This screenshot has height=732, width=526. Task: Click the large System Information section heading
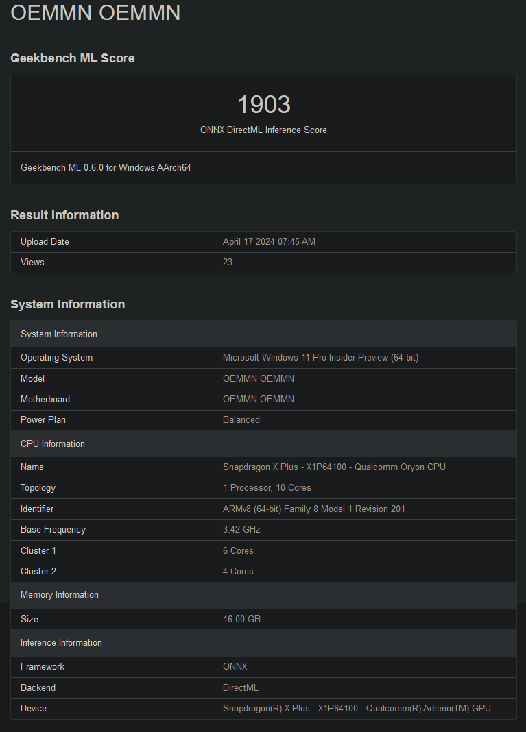tap(68, 304)
